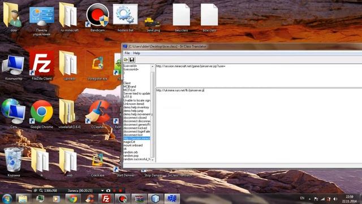This screenshot has width=362, height=204.
Task: Select the 'MC|Brand' list entry
Action: pyautogui.click(x=130, y=87)
